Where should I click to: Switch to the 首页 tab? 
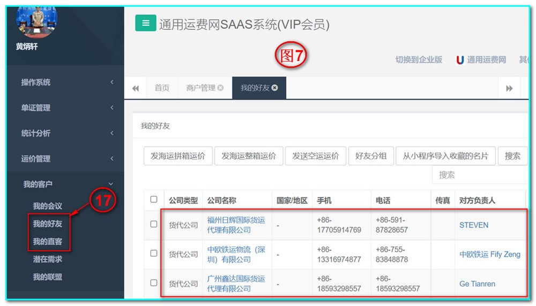click(162, 88)
